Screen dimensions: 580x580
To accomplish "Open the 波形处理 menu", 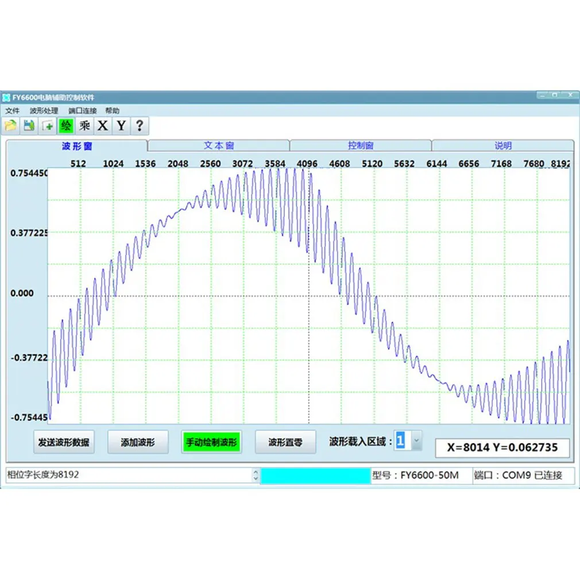I will pos(44,111).
